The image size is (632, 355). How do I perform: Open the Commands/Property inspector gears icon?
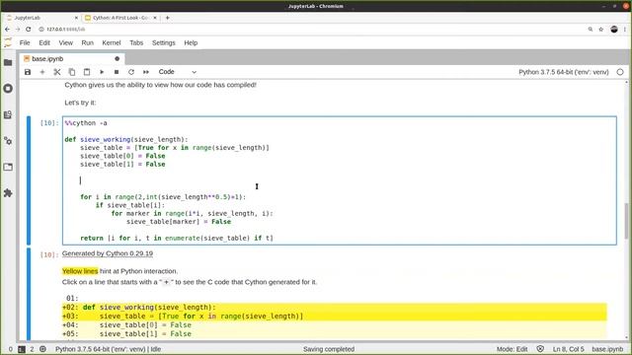[8, 141]
